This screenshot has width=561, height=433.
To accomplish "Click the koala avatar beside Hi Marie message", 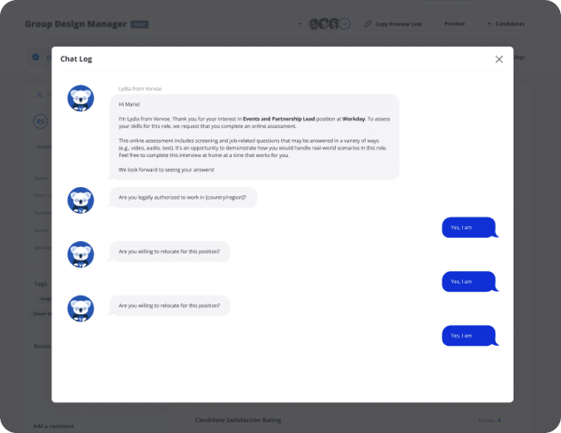I will [x=81, y=98].
